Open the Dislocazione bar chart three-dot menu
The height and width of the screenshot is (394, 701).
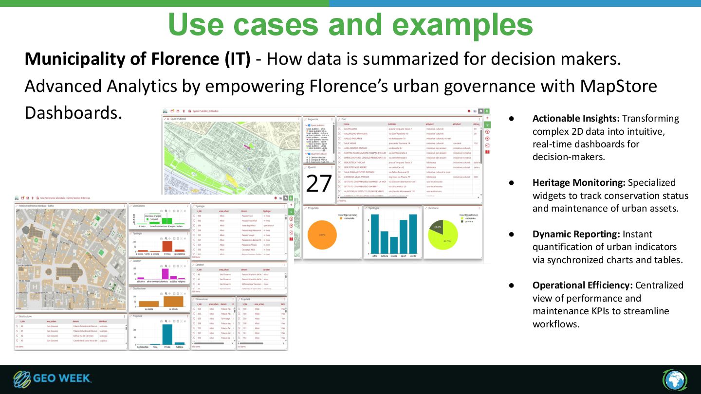click(x=187, y=206)
